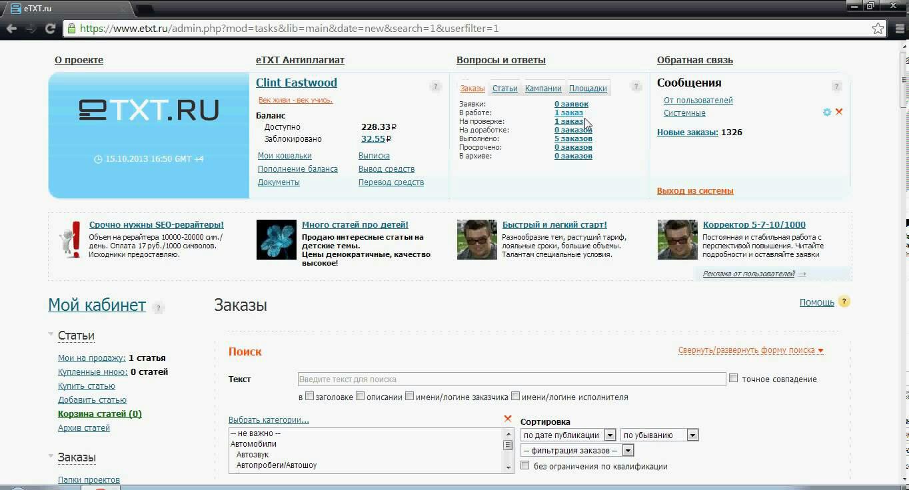Collapse the Заказы sidebar section
Image resolution: width=909 pixels, height=490 pixels.
point(51,456)
